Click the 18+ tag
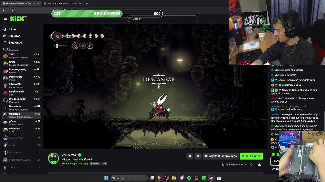This screenshot has width=325, height=182. point(104,164)
